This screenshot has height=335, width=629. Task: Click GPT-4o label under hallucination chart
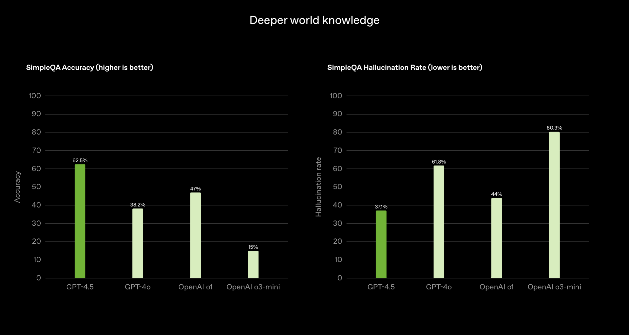pos(439,287)
